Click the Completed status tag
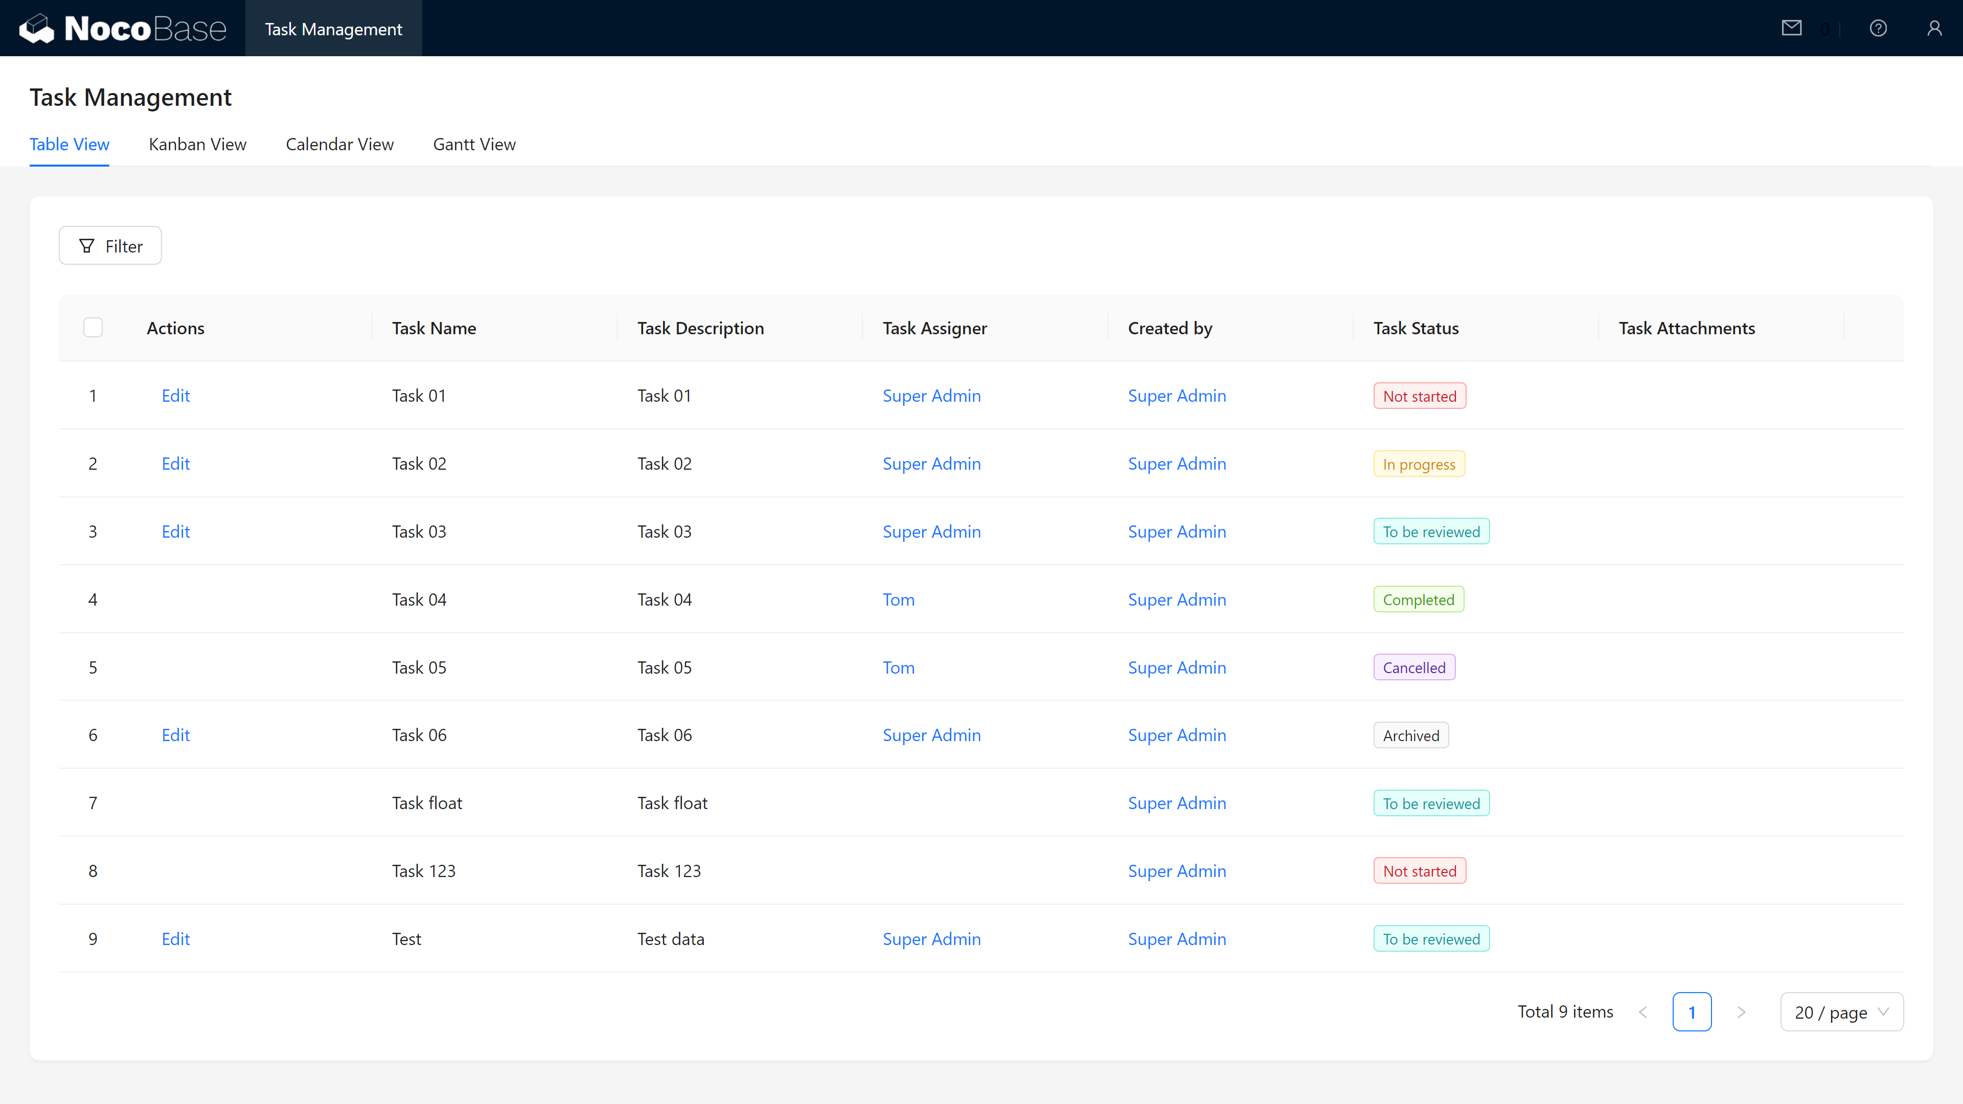The image size is (1963, 1104). coord(1418,600)
